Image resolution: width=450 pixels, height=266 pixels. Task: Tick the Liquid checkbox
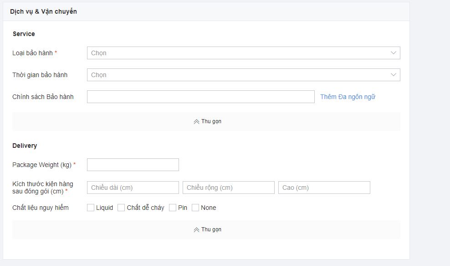pyautogui.click(x=91, y=208)
